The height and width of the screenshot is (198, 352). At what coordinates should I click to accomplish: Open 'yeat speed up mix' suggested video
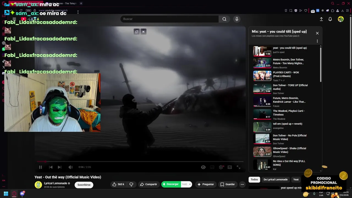[291, 188]
